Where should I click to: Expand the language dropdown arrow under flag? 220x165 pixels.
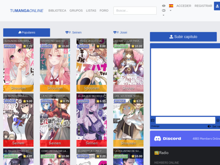pos(170,11)
